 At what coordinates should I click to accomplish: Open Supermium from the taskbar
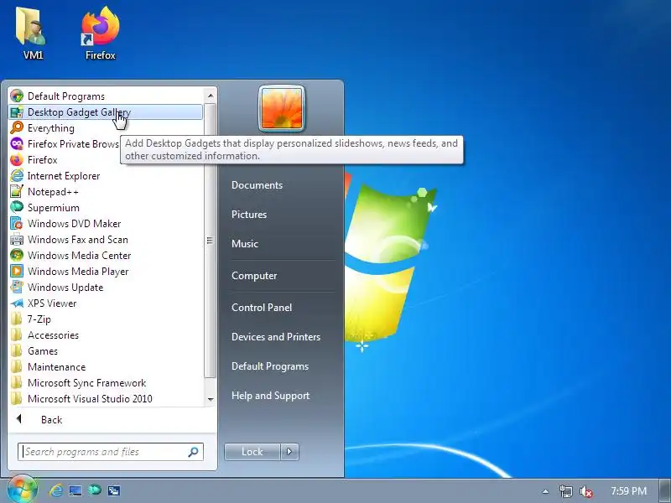pos(95,490)
